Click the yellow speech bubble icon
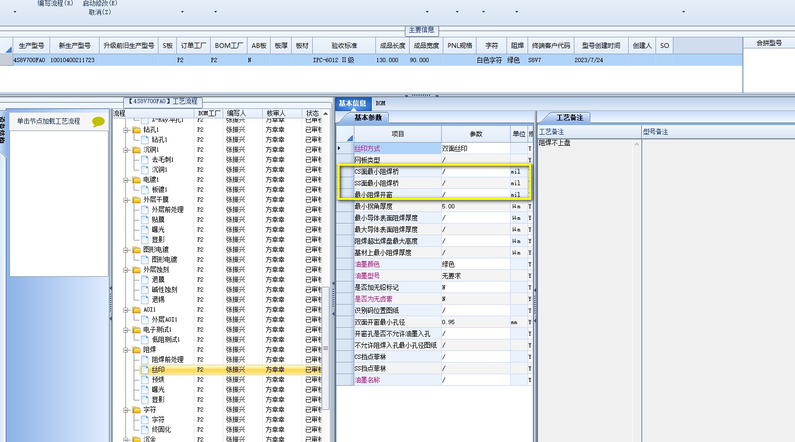The height and width of the screenshot is (442, 795). [x=98, y=122]
